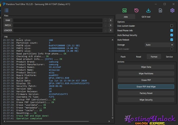178x125 pixels.
Task: Focus the PATCH file path field
Action: point(58,25)
